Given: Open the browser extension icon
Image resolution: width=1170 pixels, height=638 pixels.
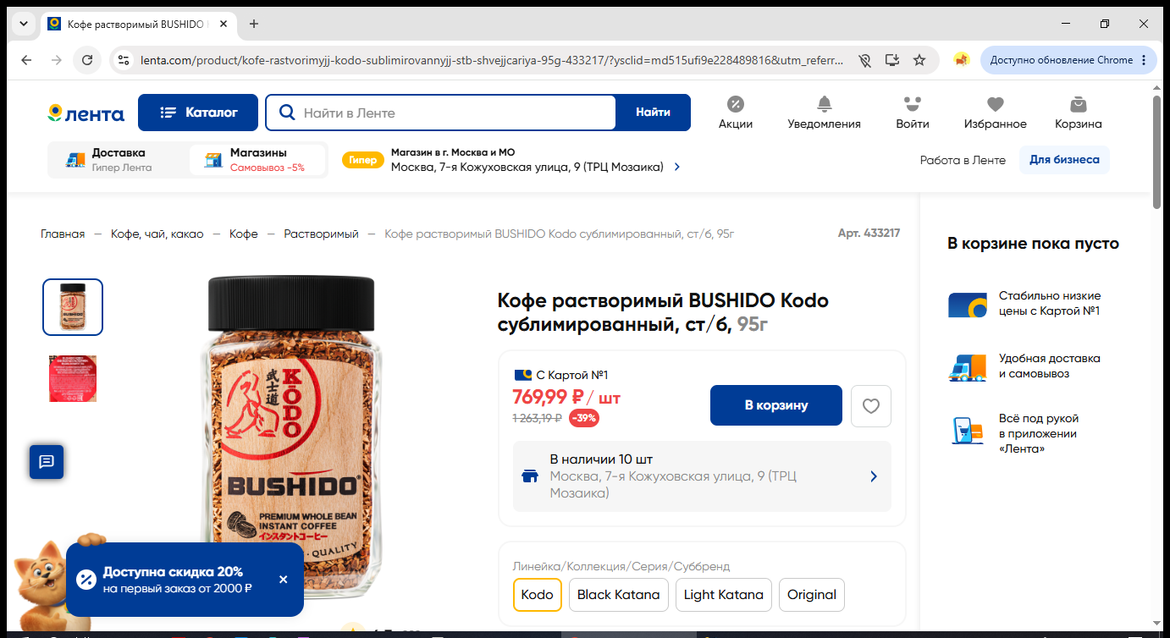Looking at the screenshot, I should 961,60.
